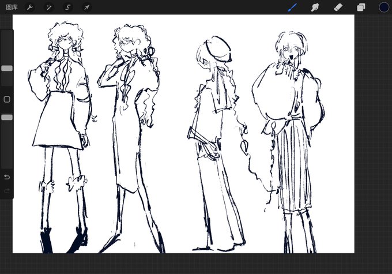Open the 图库 gallery

(12, 7)
